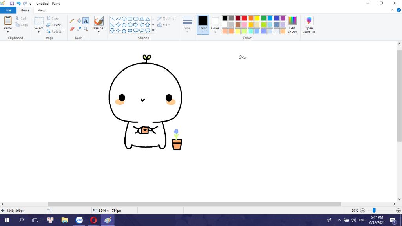The image size is (402, 226).
Task: Open the shape Outline dropdown
Action: 167,18
